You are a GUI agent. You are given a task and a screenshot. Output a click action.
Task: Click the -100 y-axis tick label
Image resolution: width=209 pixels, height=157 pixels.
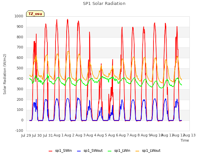pos(19,131)
